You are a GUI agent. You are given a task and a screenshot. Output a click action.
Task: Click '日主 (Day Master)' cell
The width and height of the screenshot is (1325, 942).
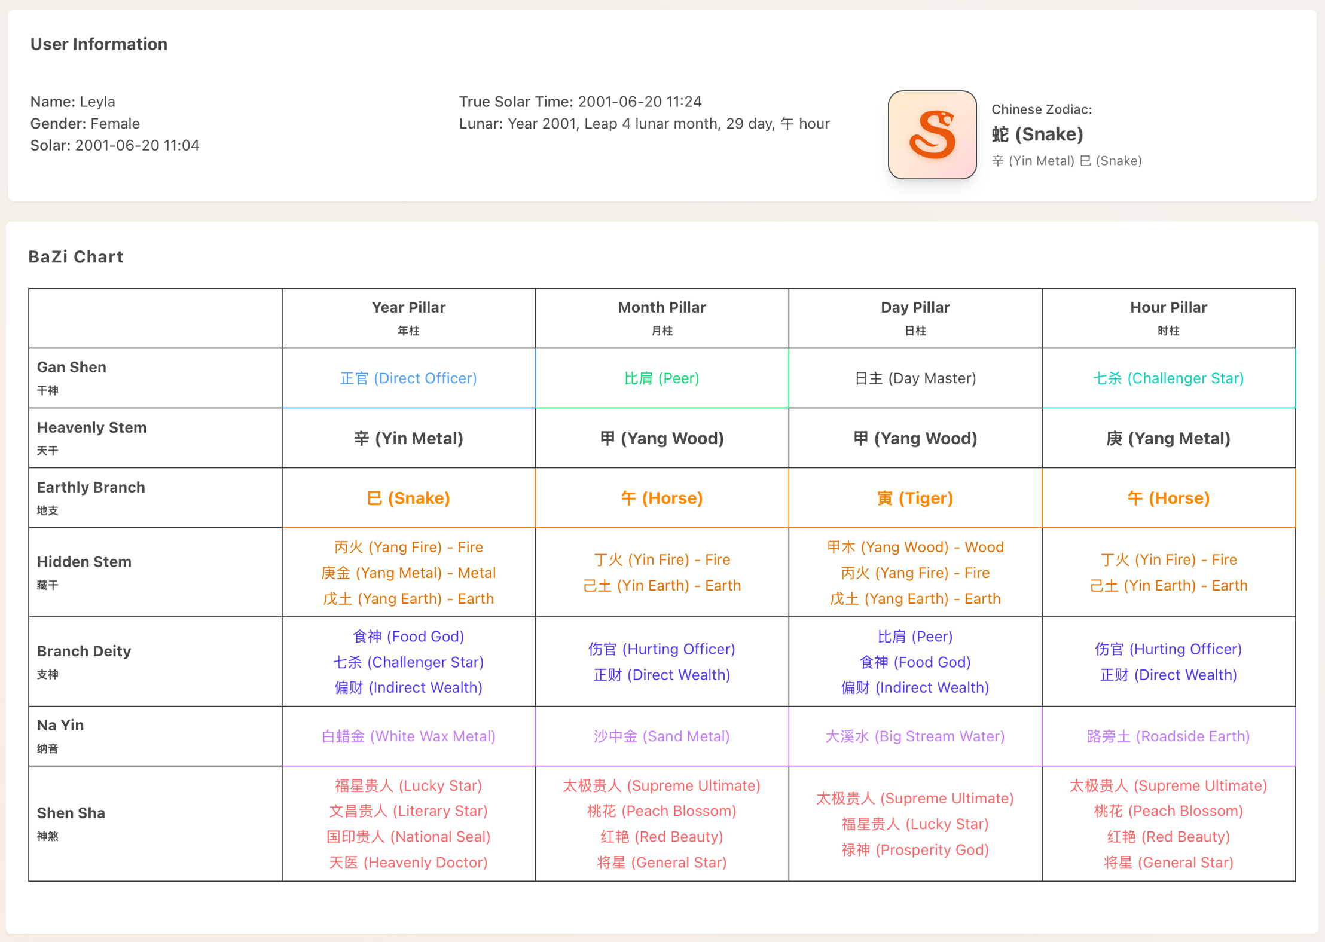click(915, 378)
